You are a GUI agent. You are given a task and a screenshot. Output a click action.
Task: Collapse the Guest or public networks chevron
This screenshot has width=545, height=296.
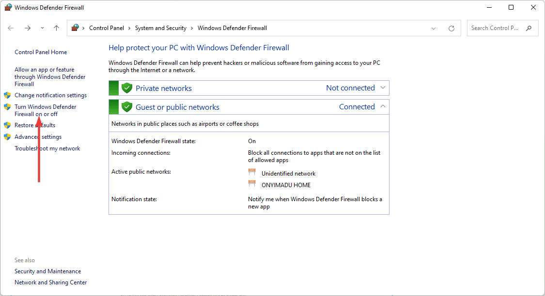click(x=383, y=106)
